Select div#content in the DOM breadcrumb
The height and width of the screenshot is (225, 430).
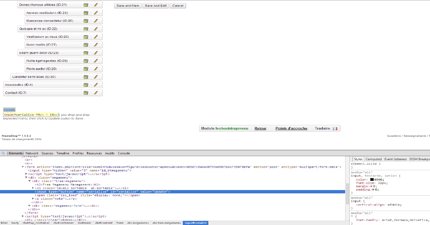coord(104,223)
